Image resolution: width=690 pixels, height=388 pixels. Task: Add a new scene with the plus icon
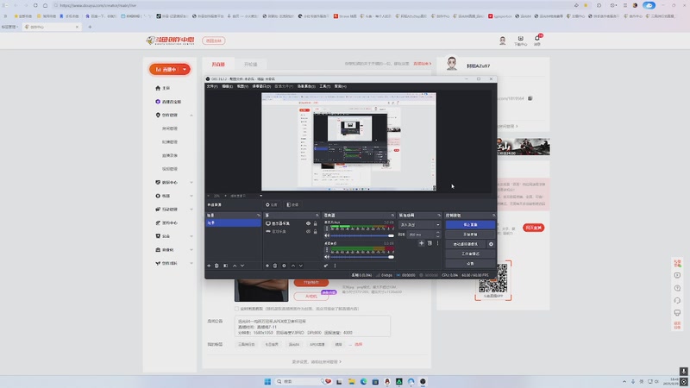pos(209,266)
